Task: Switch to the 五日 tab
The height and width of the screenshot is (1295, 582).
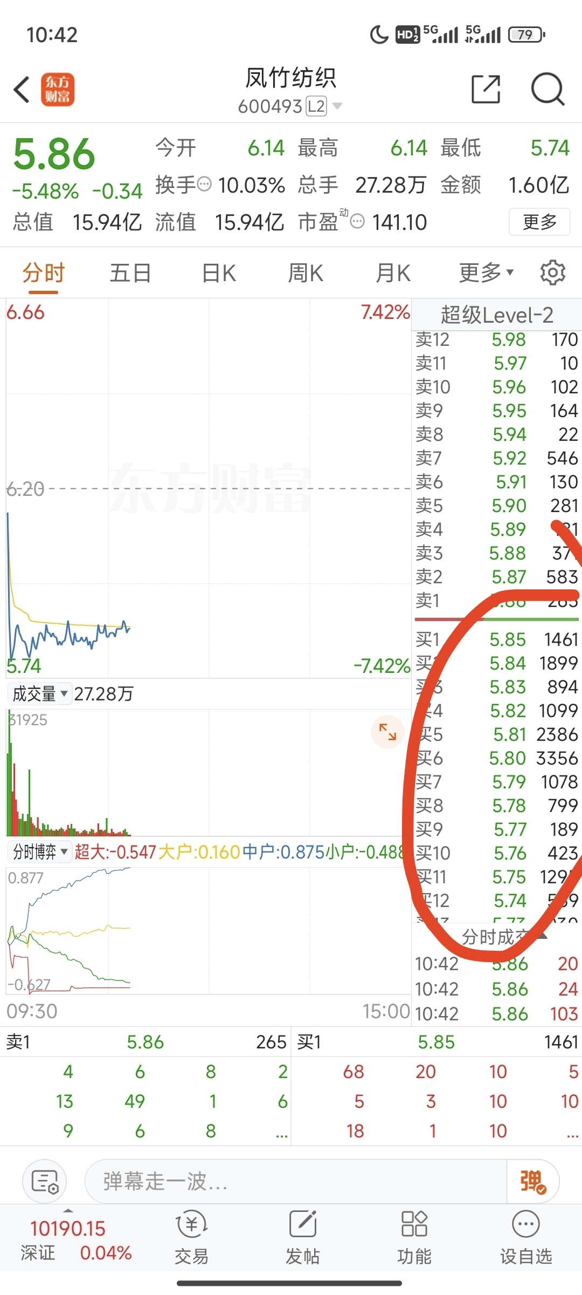Action: point(130,273)
